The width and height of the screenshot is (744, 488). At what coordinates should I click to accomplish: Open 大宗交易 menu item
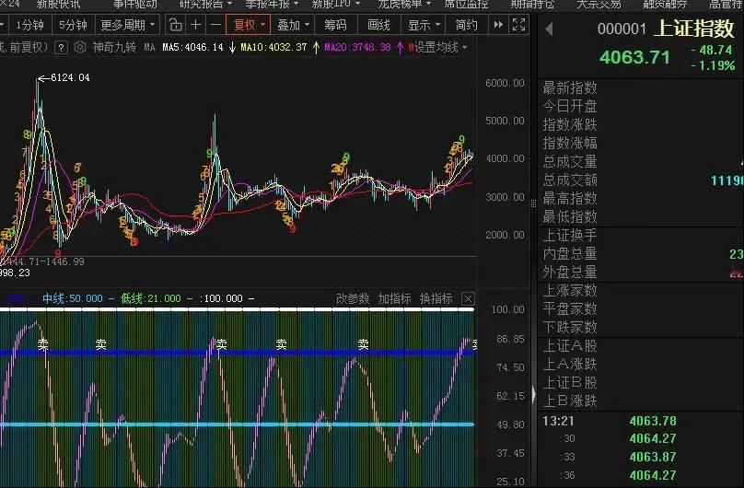pos(599,5)
